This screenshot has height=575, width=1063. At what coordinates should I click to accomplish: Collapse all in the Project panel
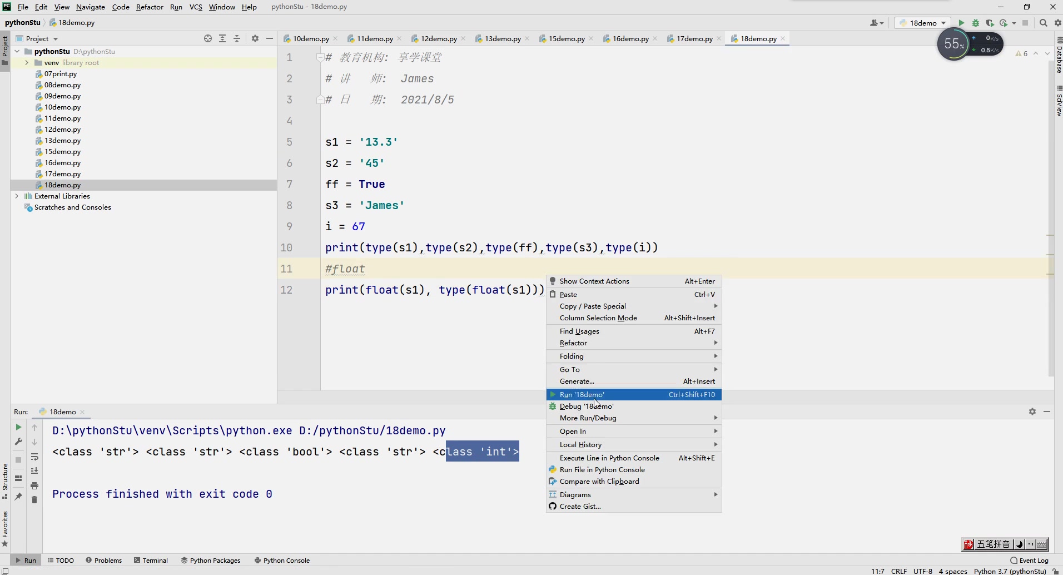click(x=237, y=38)
